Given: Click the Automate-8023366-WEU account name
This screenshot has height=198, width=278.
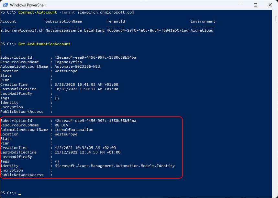Looking at the screenshot, I should point(77,66).
